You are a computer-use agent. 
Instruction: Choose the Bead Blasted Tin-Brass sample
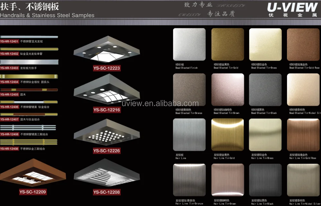[x=265, y=44]
